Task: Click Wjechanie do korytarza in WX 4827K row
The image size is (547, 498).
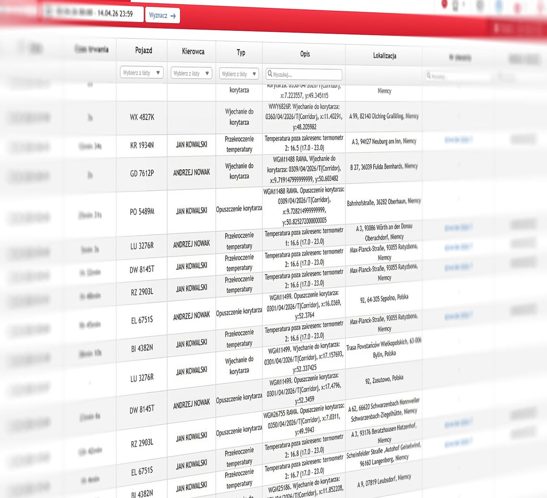Action: (x=239, y=117)
